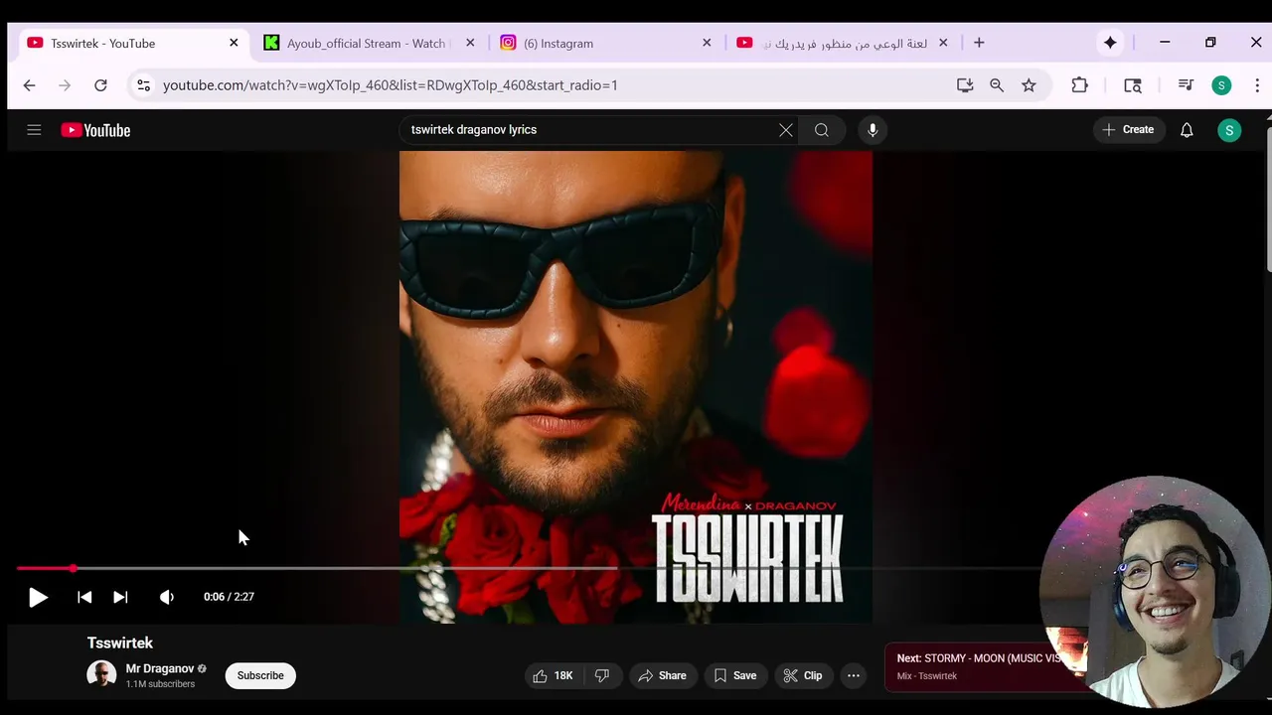This screenshot has height=715, width=1272.
Task: Open browser extensions puzzle icon
Action: pos(1079,85)
